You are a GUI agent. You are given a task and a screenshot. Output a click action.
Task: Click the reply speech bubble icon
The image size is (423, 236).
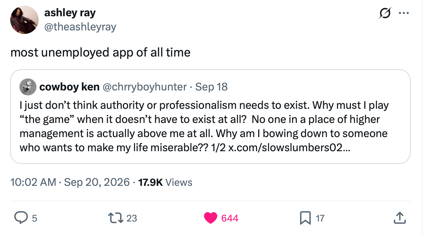(21, 218)
